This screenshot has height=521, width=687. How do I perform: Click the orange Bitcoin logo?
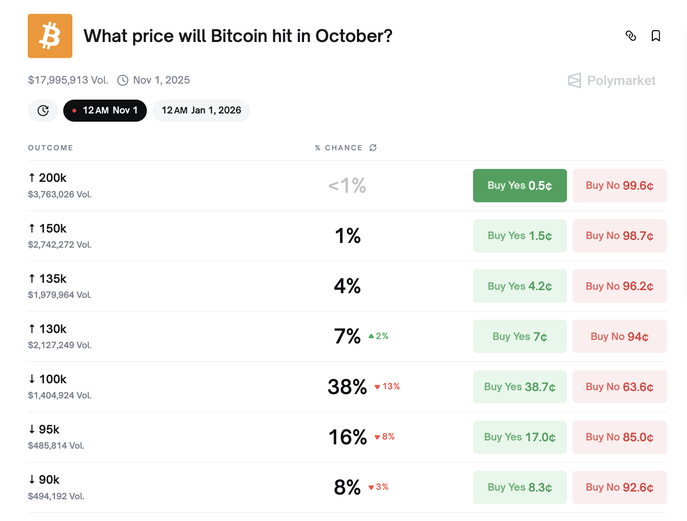(x=50, y=36)
